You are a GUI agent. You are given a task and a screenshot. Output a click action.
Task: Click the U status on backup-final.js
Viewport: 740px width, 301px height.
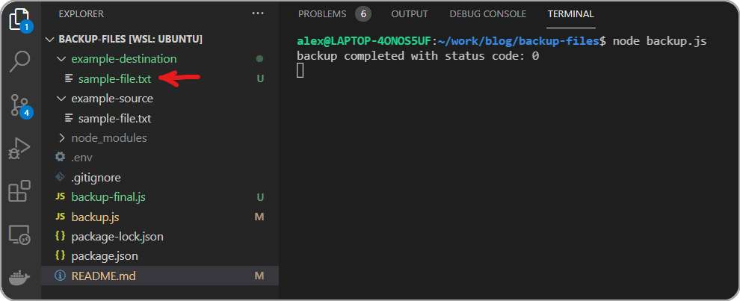[259, 196]
